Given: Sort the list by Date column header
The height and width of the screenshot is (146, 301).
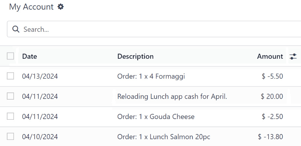Looking at the screenshot, I should click(29, 56).
